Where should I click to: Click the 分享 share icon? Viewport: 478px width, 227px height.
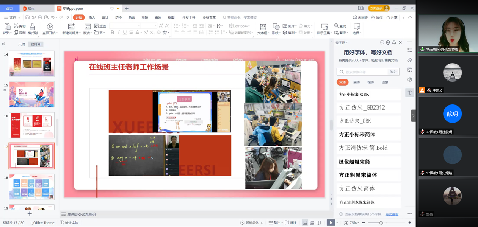click(392, 17)
